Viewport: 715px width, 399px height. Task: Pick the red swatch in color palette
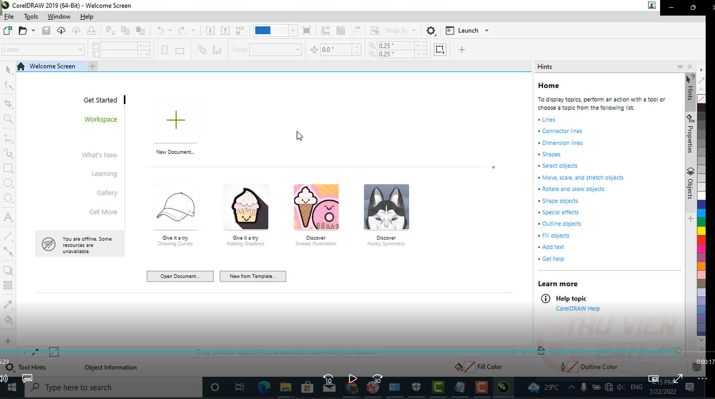pos(701,240)
